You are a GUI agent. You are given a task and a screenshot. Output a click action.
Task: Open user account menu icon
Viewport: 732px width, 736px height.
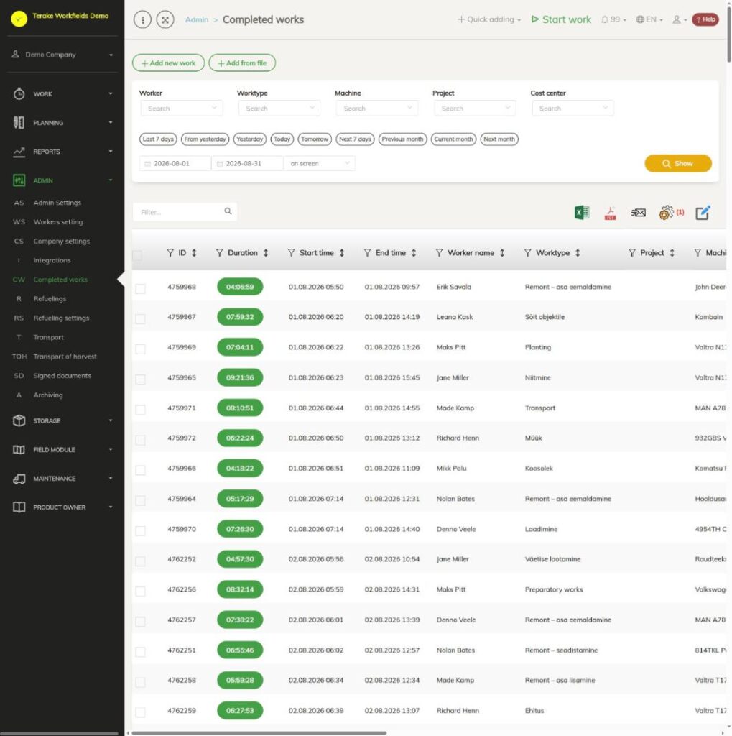(680, 19)
